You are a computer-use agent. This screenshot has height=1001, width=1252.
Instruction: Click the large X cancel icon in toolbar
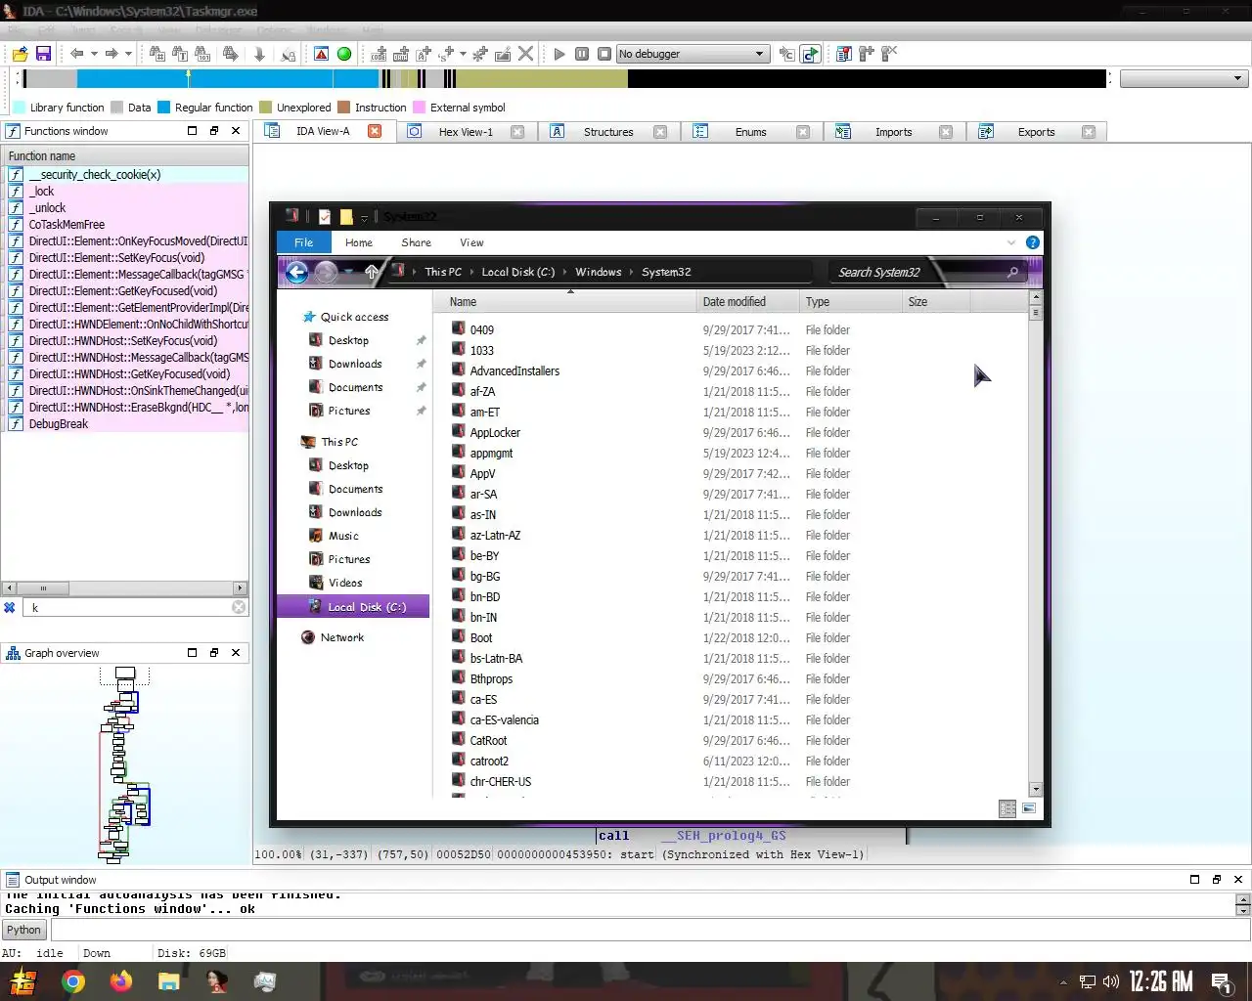click(x=526, y=54)
